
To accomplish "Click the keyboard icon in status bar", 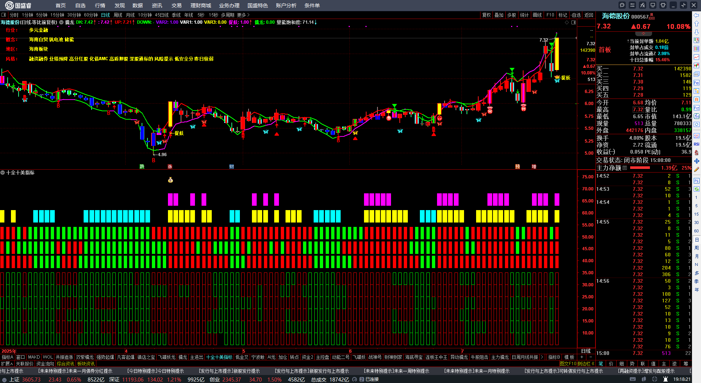I will coord(632,379).
